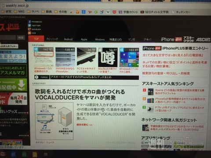This screenshot has height=158, width=211.
Task: Click the キャンペーン blue banner
Action: click(x=13, y=56)
